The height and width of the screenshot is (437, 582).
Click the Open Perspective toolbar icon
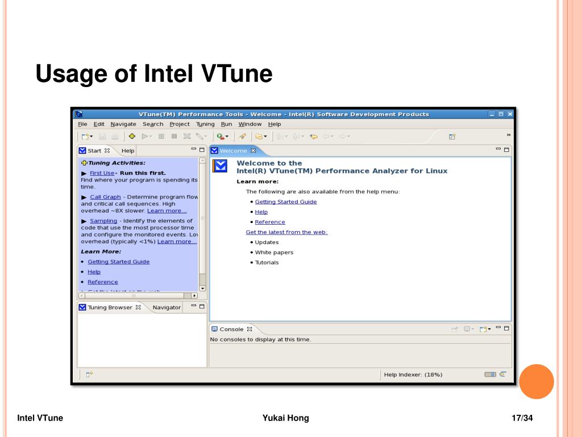(x=452, y=137)
